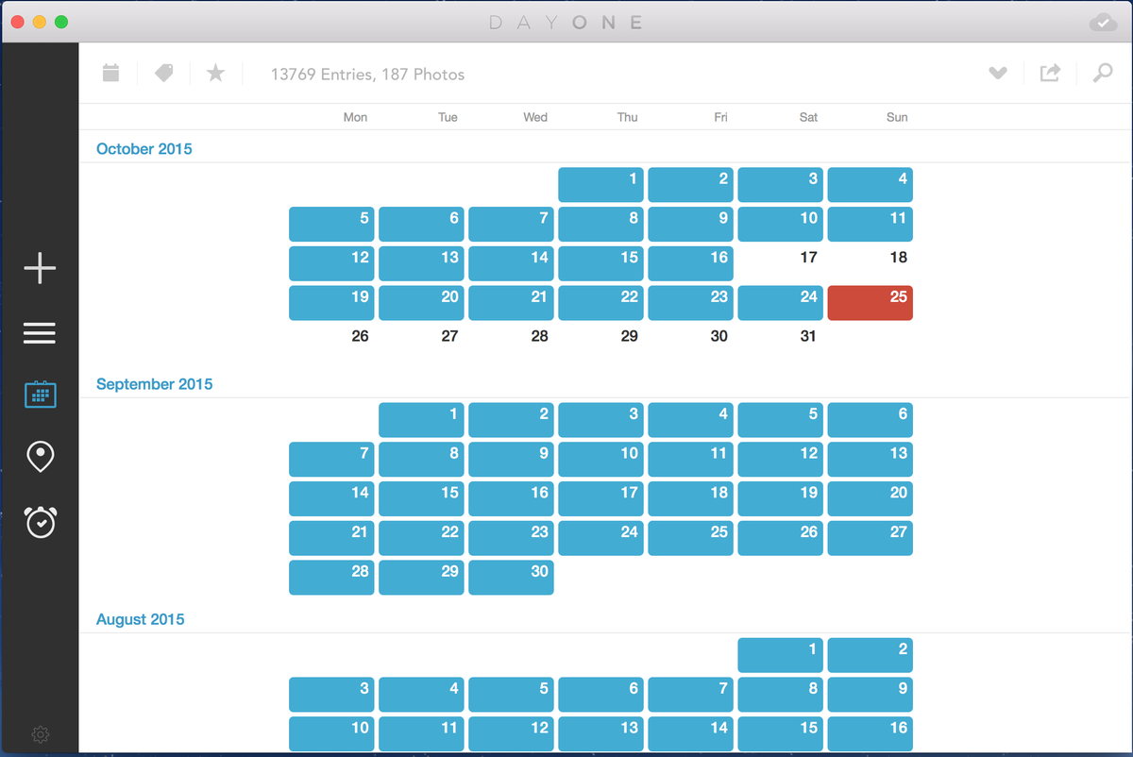This screenshot has width=1133, height=757.
Task: Select August 9 day cell
Action: click(871, 696)
